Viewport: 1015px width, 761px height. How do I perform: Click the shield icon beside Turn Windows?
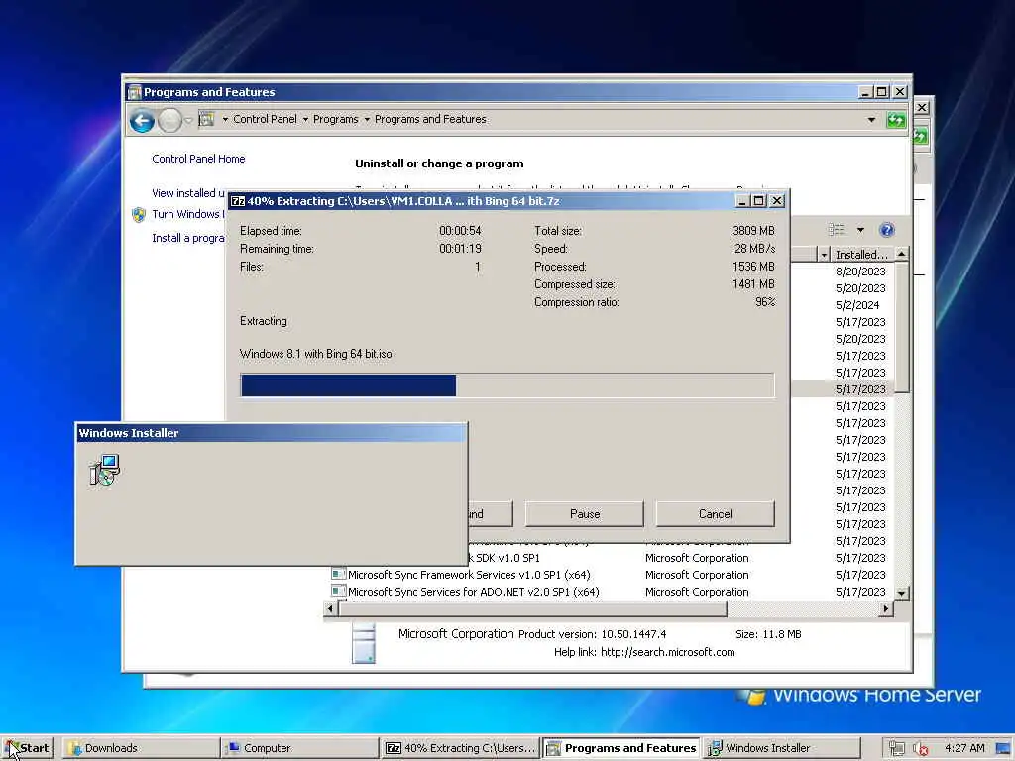click(139, 215)
